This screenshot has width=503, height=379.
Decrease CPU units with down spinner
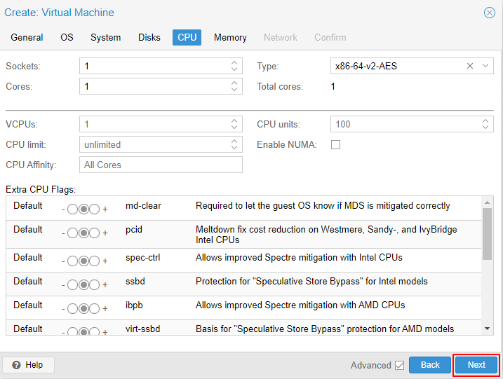pos(485,128)
